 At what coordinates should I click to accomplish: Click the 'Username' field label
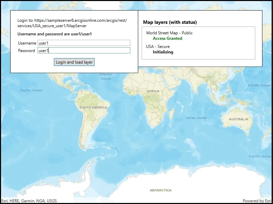(x=27, y=43)
